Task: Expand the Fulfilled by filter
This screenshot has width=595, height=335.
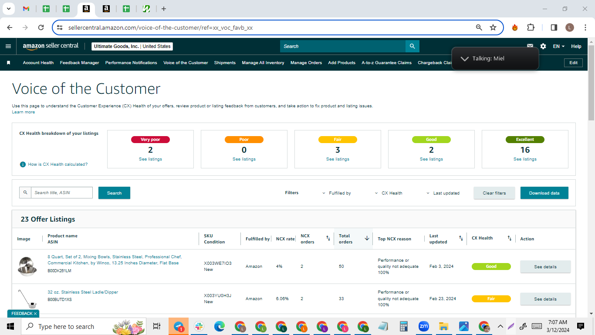Action: point(336,193)
